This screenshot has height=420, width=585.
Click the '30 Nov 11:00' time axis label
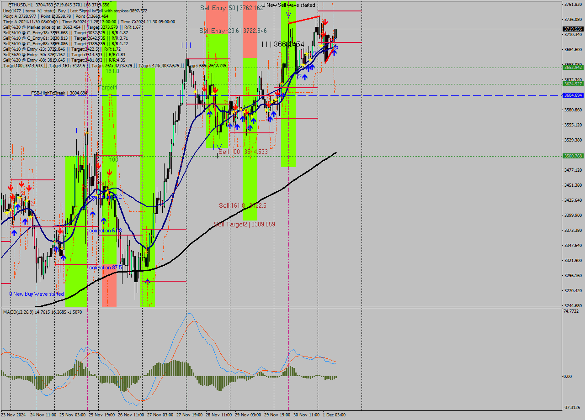point(306,415)
